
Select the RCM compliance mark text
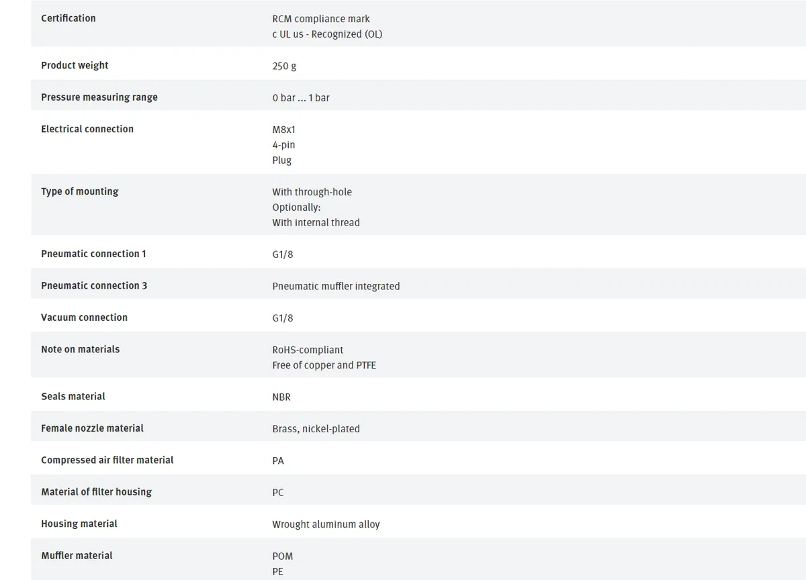[321, 19]
